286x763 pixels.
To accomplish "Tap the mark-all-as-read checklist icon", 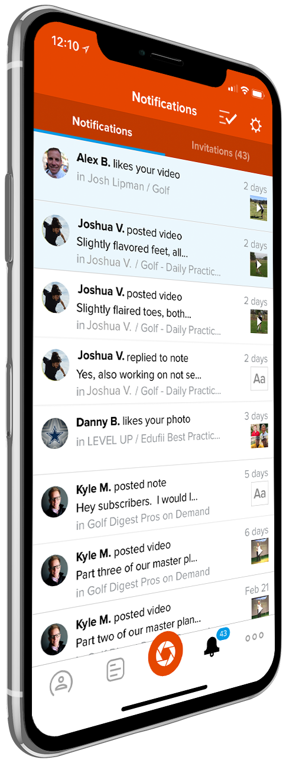I will [227, 118].
